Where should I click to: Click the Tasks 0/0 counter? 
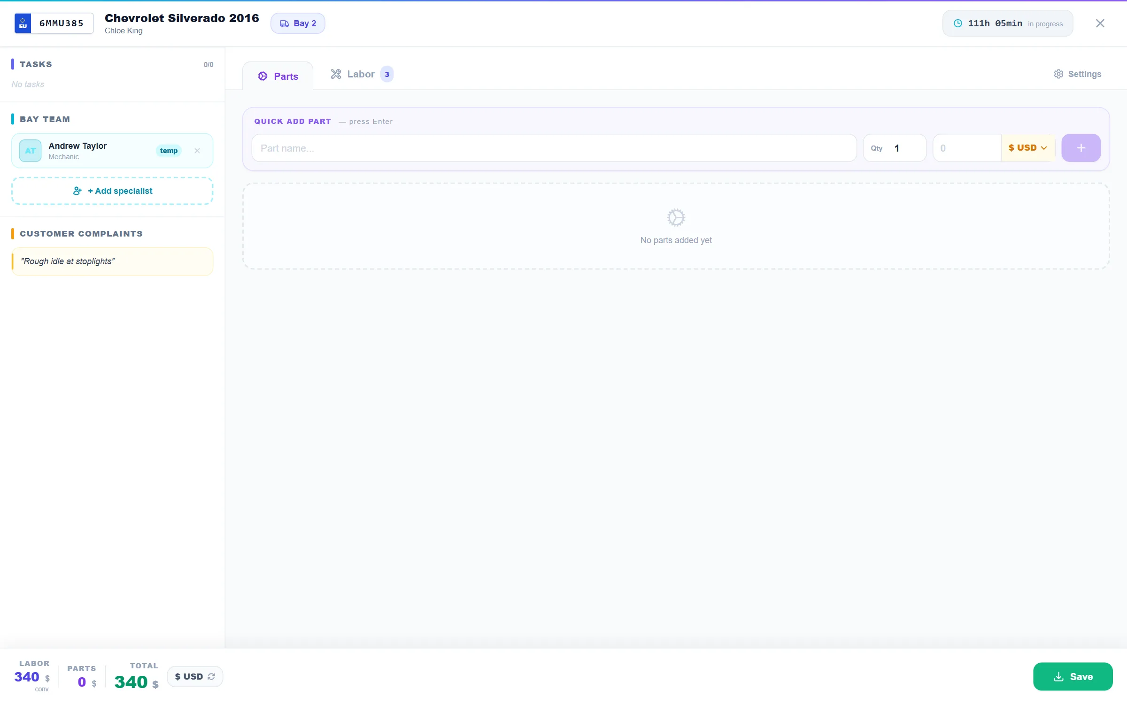pyautogui.click(x=208, y=65)
